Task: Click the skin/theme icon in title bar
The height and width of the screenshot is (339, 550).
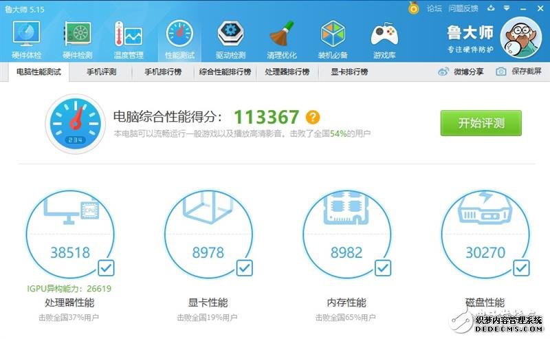Action: (491, 8)
